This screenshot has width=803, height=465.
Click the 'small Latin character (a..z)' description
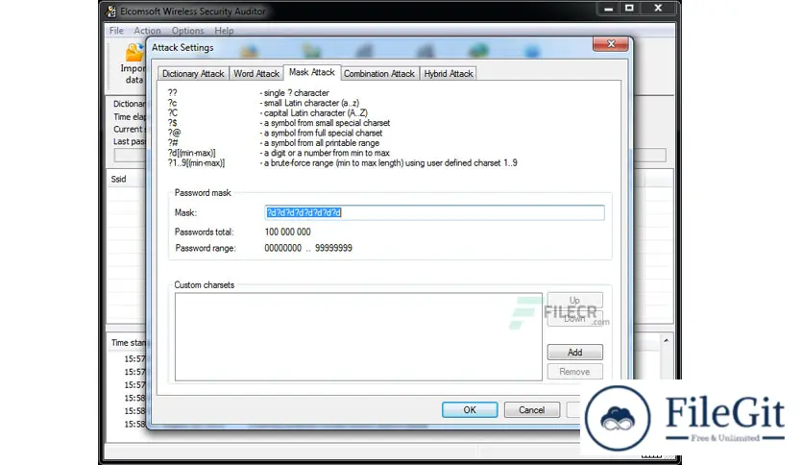point(311,103)
